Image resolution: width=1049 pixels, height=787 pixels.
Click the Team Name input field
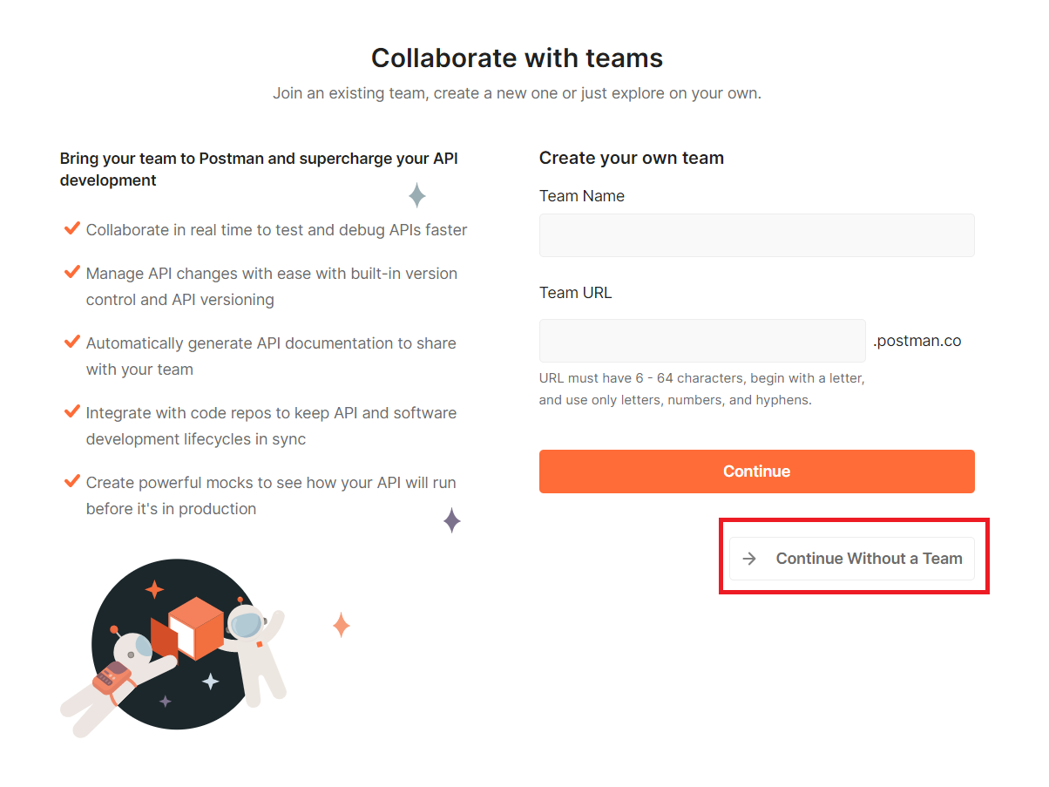click(x=756, y=235)
